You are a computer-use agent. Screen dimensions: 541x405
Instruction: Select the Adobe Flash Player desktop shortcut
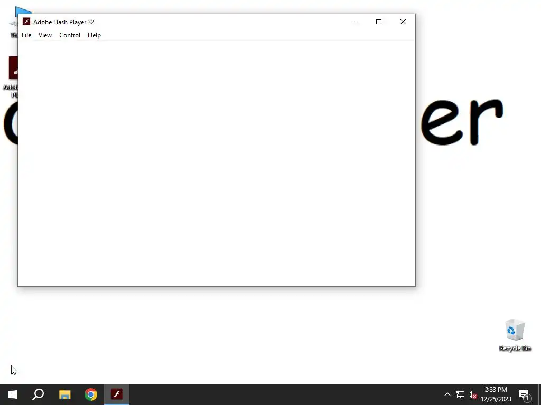[x=12, y=77]
